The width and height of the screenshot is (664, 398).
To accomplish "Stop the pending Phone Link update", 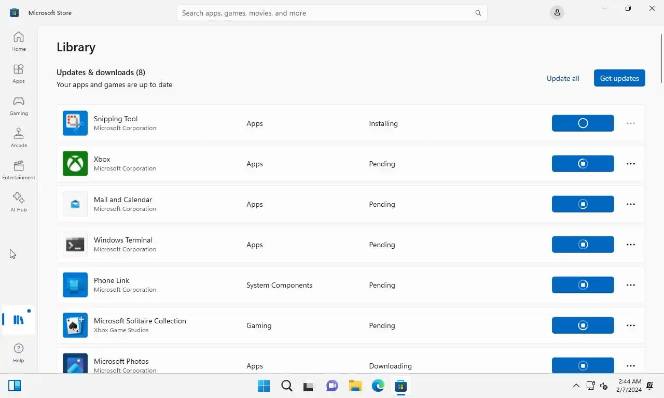I will pos(583,285).
